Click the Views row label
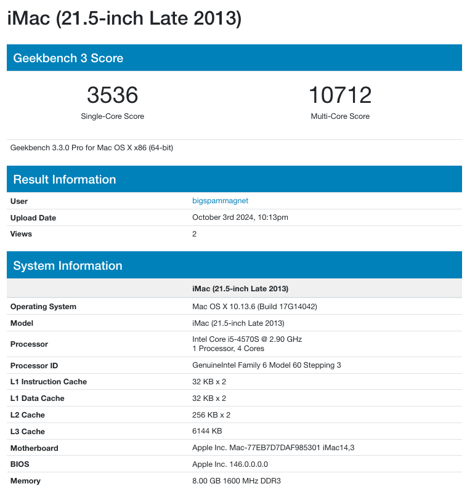 point(21,234)
